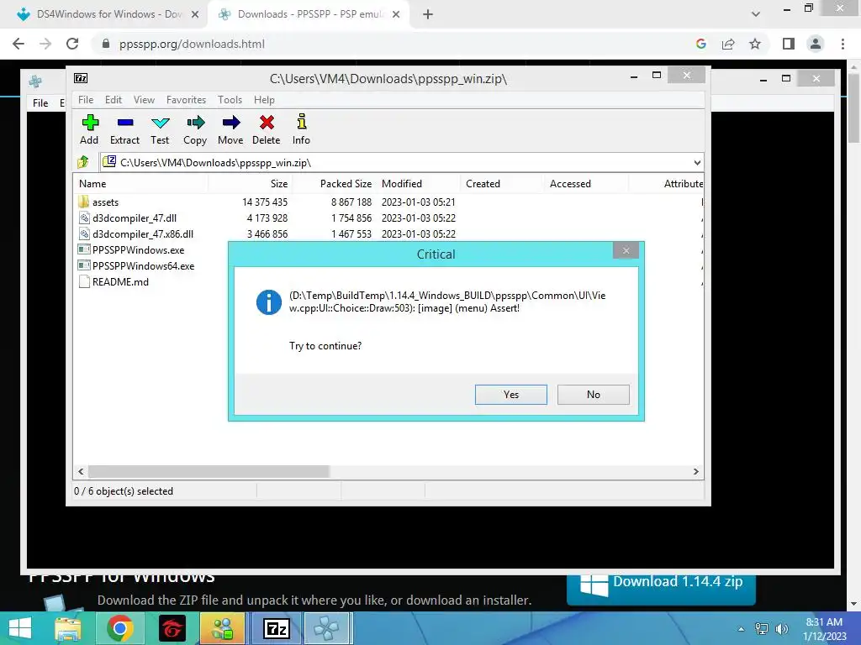
Task: Click the Chrome reload page icon
Action: point(72,44)
